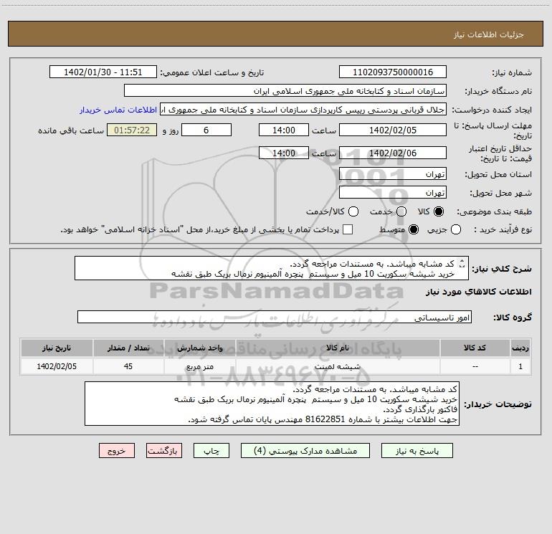
Task: Click the table date cell 1402/02/05
Action: (x=57, y=366)
